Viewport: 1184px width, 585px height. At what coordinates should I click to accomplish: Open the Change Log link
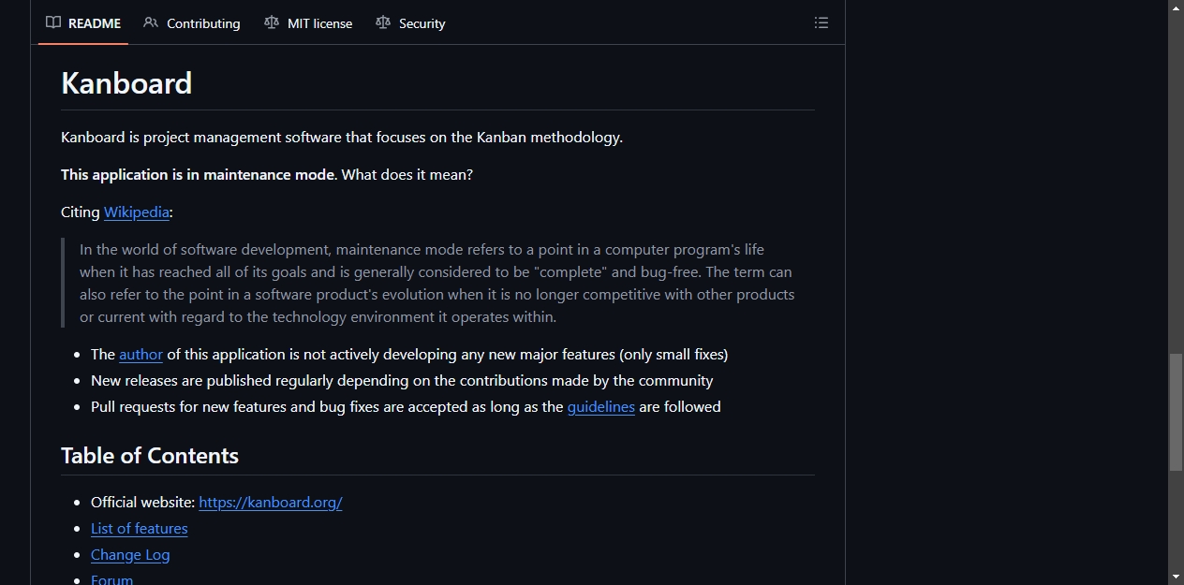click(130, 554)
